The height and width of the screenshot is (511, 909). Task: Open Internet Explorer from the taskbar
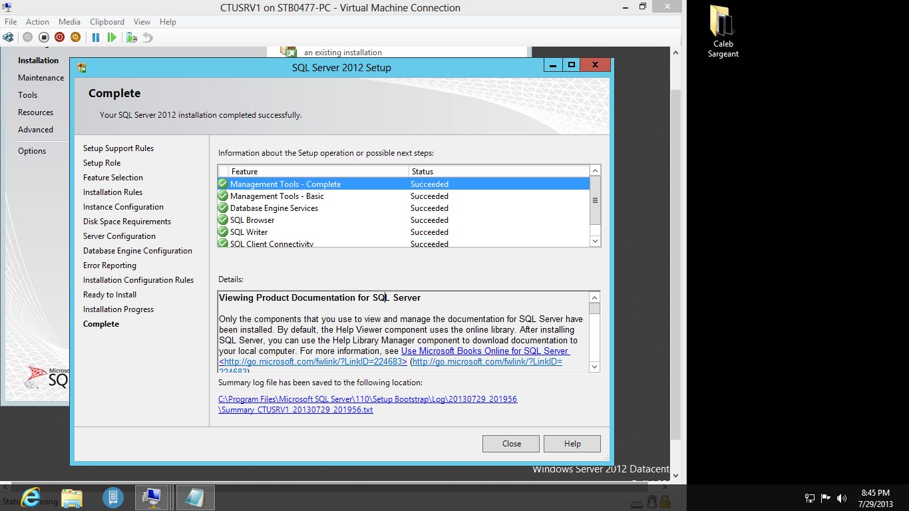coord(31,497)
